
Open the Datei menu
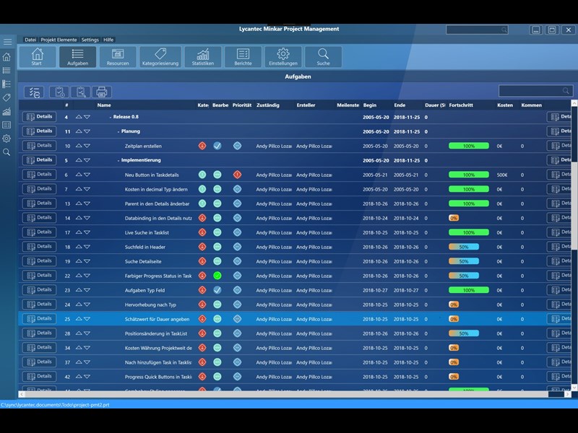coord(30,40)
